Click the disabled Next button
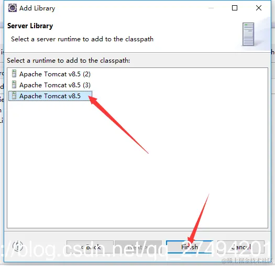275x266 pixels. point(138,247)
